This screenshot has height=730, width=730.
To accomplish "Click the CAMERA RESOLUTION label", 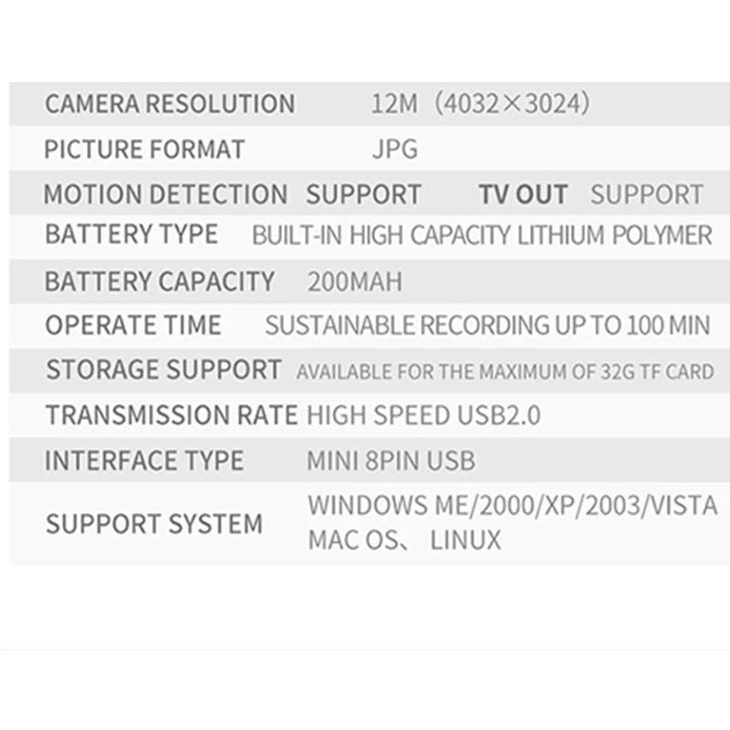I will [170, 103].
